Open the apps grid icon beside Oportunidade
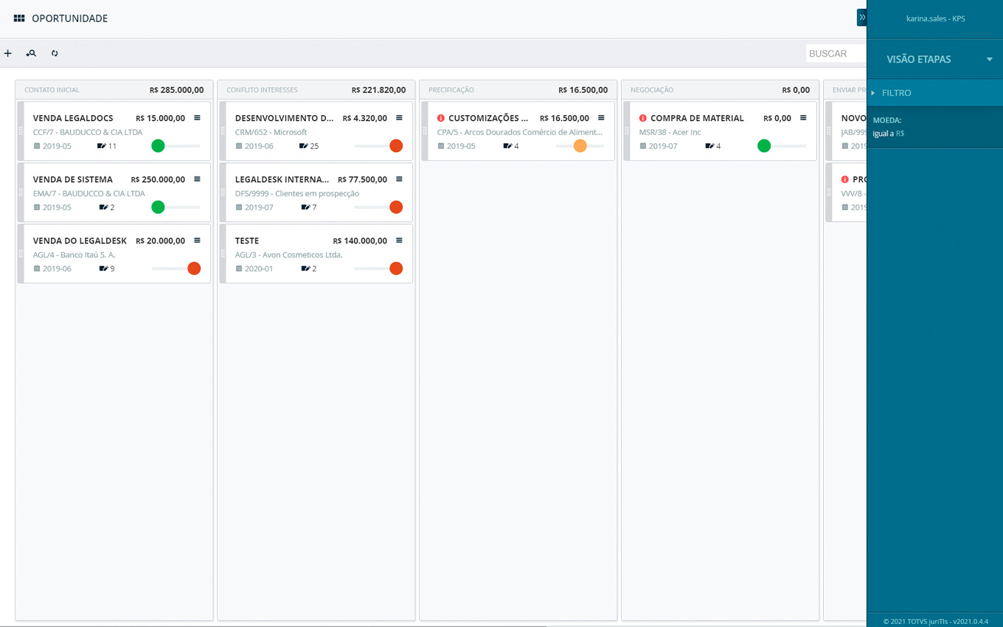Image resolution: width=1003 pixels, height=627 pixels. 19,18
